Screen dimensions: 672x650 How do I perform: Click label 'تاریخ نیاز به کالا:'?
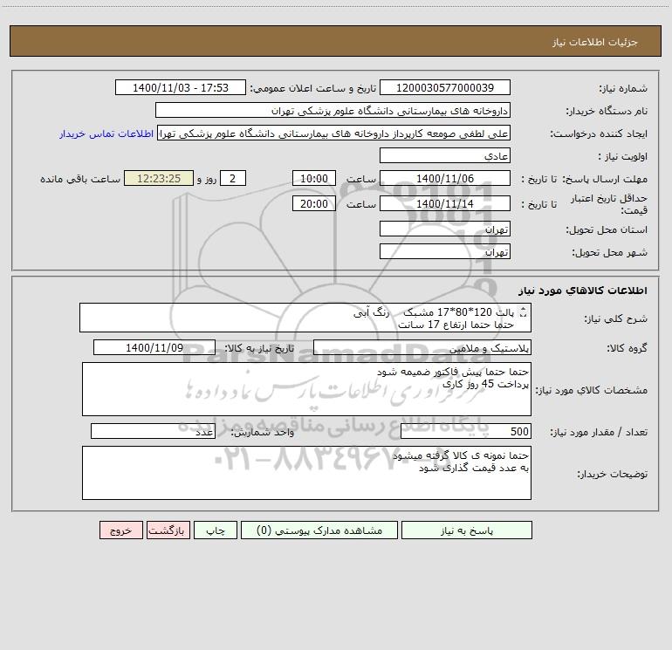[x=259, y=348]
